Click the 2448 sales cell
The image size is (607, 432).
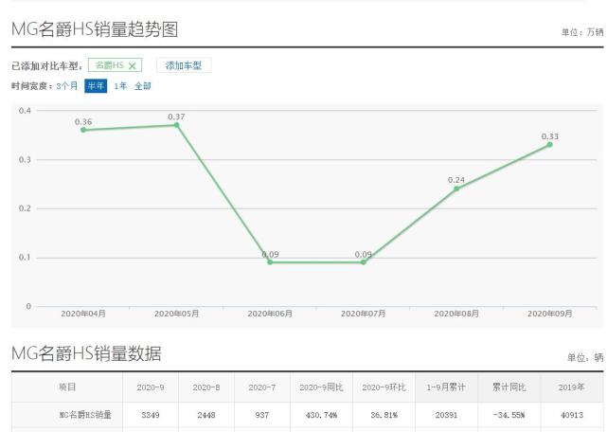[x=206, y=415]
